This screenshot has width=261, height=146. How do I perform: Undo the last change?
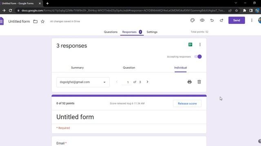[212, 20]
